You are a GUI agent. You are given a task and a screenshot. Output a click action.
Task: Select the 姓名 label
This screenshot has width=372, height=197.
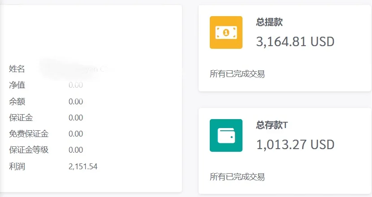click(17, 69)
